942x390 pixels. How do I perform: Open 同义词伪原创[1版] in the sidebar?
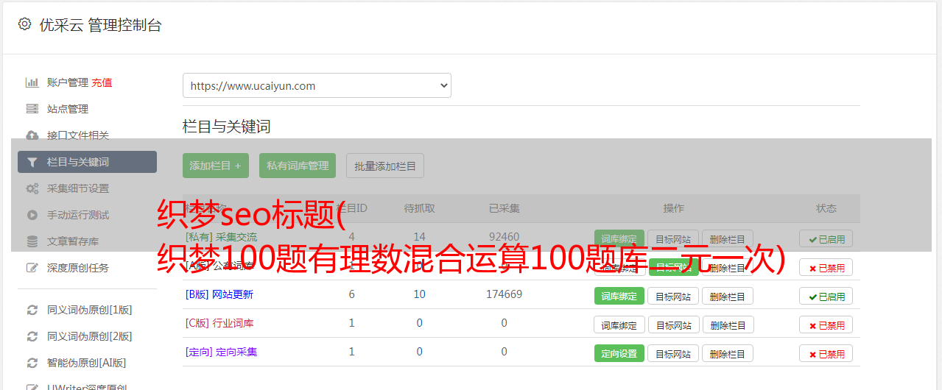(x=90, y=310)
